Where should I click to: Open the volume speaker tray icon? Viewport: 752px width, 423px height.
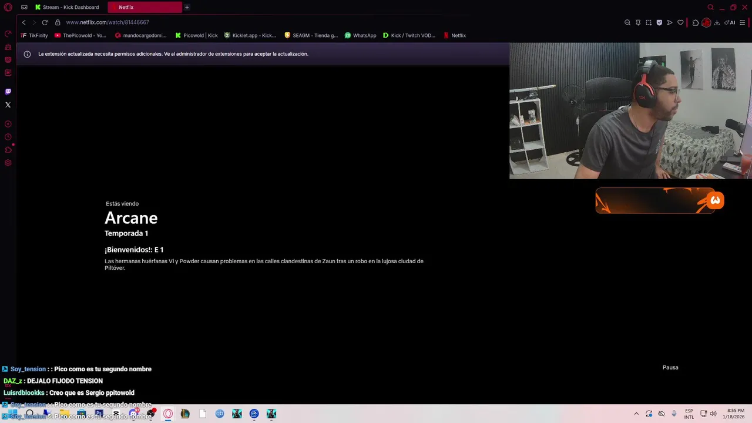point(714,414)
